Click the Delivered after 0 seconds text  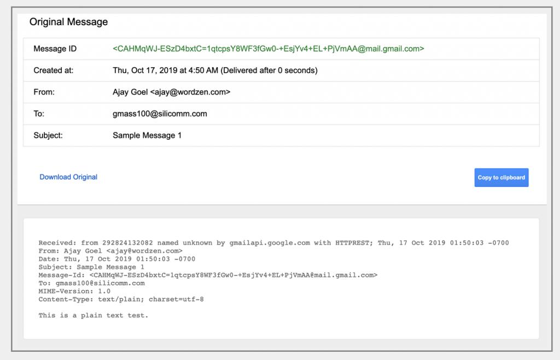click(265, 70)
